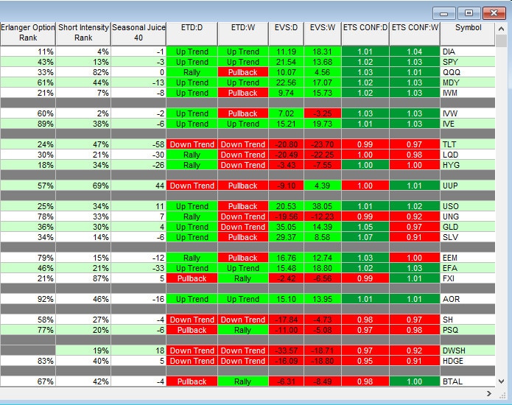Click the Symbol column header
Viewport: 512px width, 405px height.
click(468, 34)
